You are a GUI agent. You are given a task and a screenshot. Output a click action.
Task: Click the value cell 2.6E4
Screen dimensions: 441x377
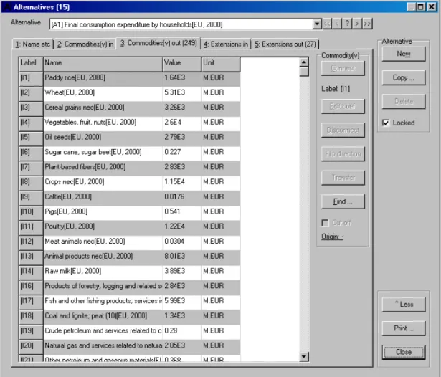tap(182, 124)
